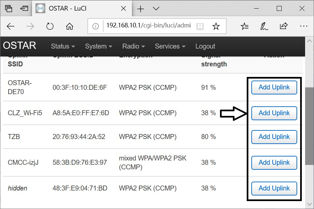Image resolution: width=314 pixels, height=209 pixels.
Task: Open the Services navigation menu
Action: tap(170, 46)
